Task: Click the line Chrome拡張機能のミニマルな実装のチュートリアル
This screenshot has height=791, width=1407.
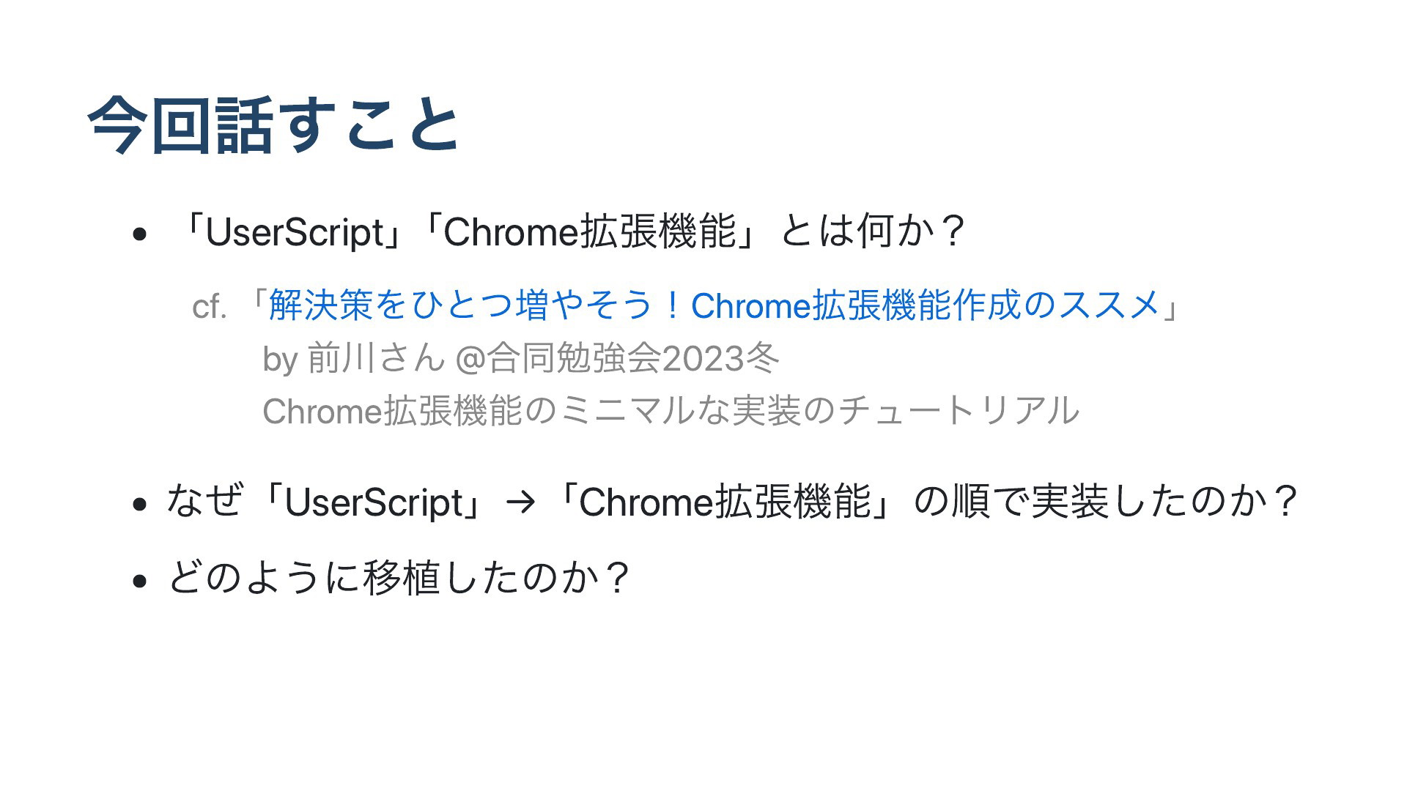Action: click(x=671, y=411)
